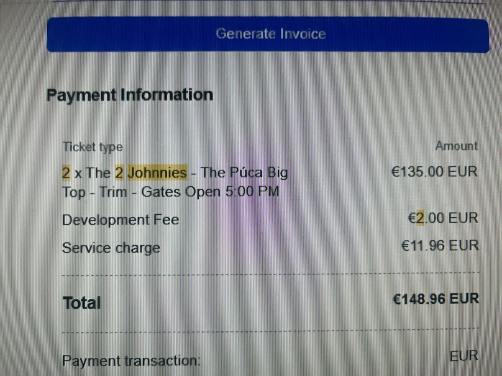
Task: Select the €148.96 EUR total amount
Action: 436,298
